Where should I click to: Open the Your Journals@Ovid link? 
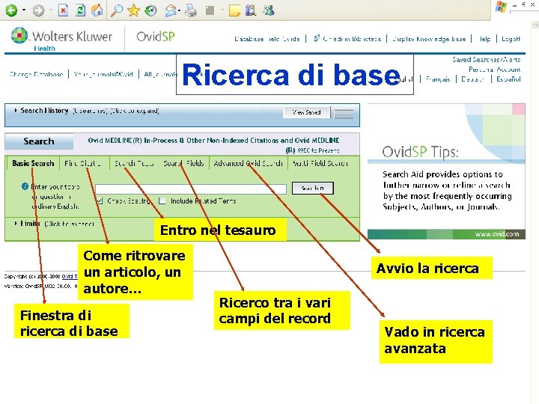click(103, 74)
